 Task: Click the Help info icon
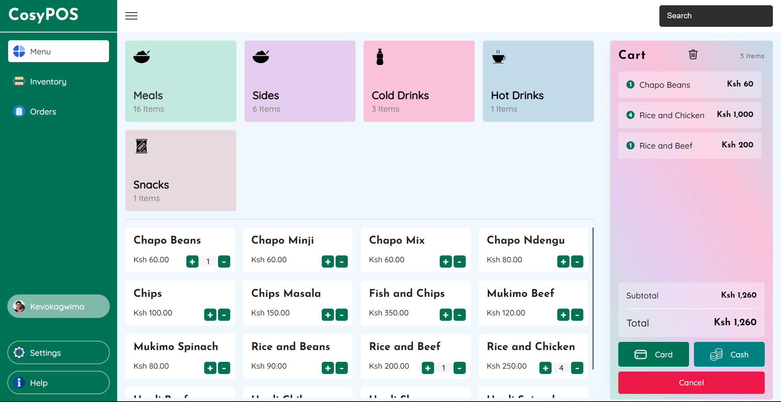[19, 382]
